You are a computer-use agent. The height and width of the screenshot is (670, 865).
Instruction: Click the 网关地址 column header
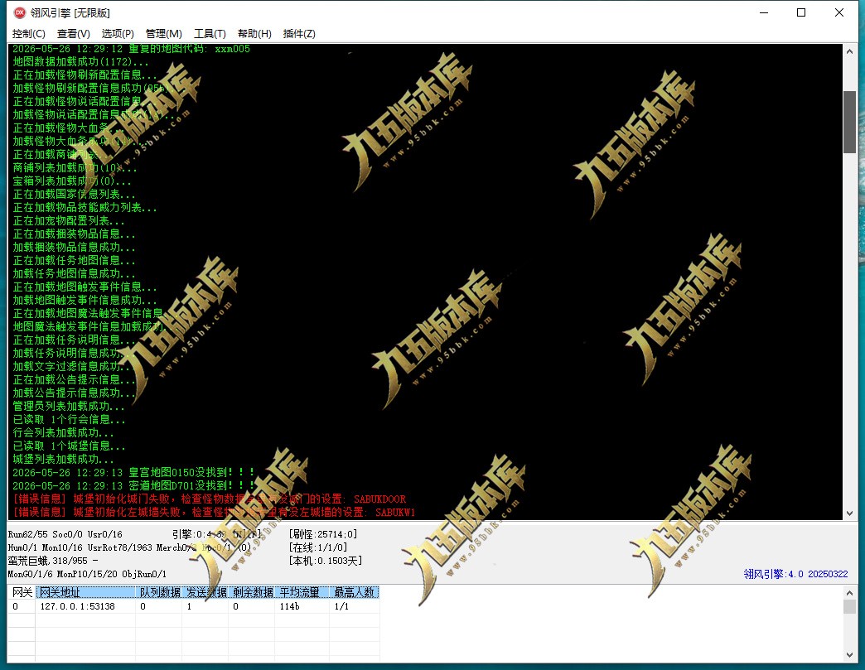(x=85, y=592)
